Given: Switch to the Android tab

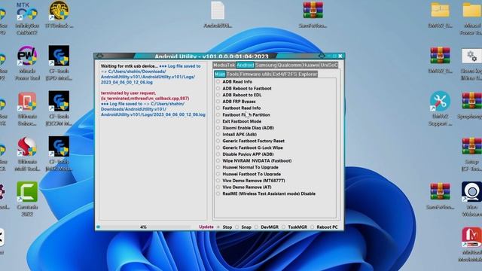Looking at the screenshot, I should pos(245,65).
